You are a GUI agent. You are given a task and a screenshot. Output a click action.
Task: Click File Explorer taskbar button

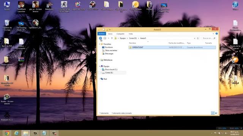click(x=26, y=133)
